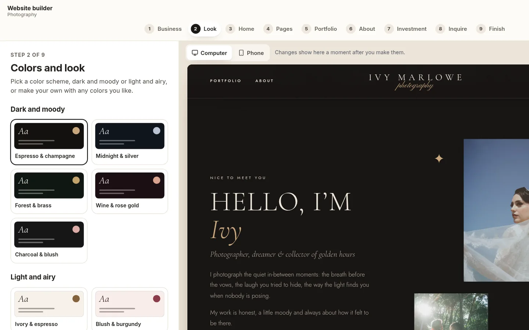The width and height of the screenshot is (529, 330).
Task: Click the "Colors and look" heading
Action: (48, 68)
